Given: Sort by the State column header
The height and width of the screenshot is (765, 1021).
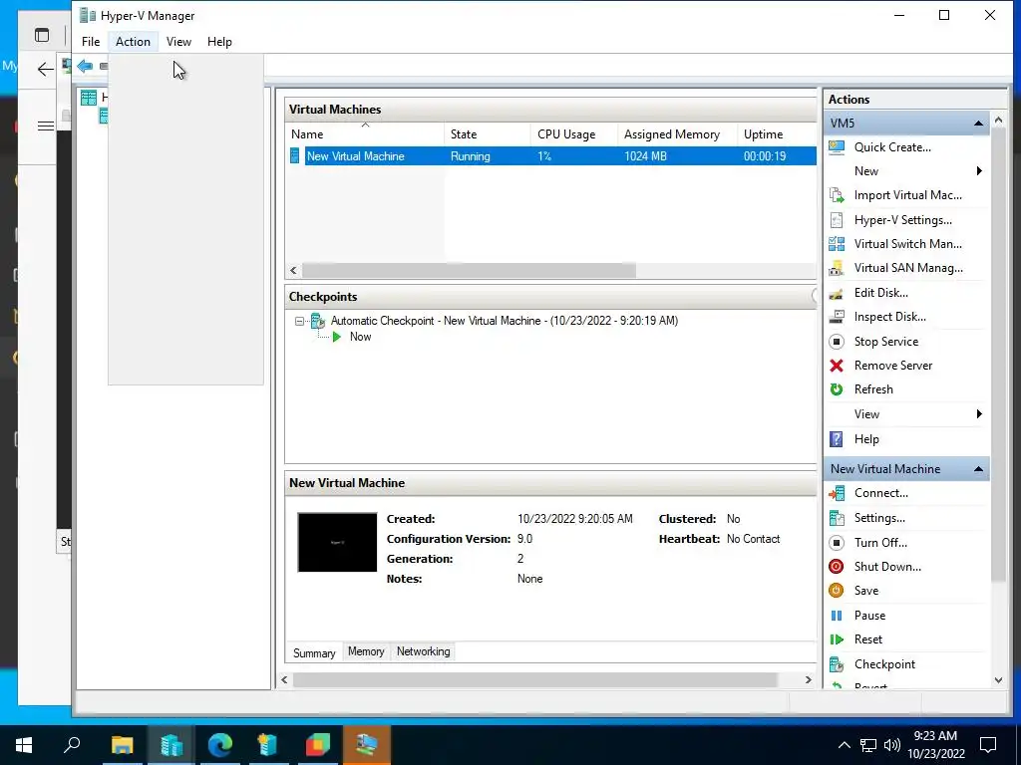Looking at the screenshot, I should pyautogui.click(x=487, y=134).
